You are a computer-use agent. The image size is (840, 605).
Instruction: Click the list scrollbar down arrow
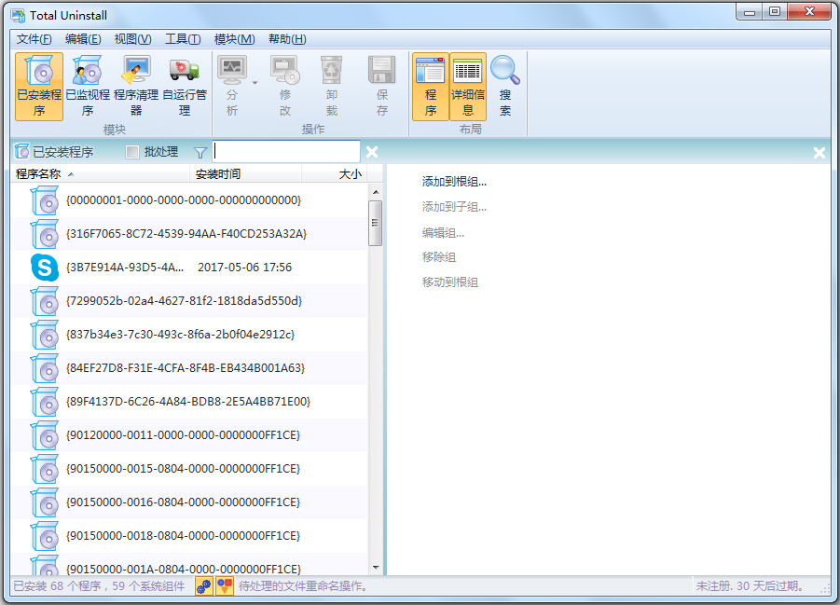[x=376, y=568]
